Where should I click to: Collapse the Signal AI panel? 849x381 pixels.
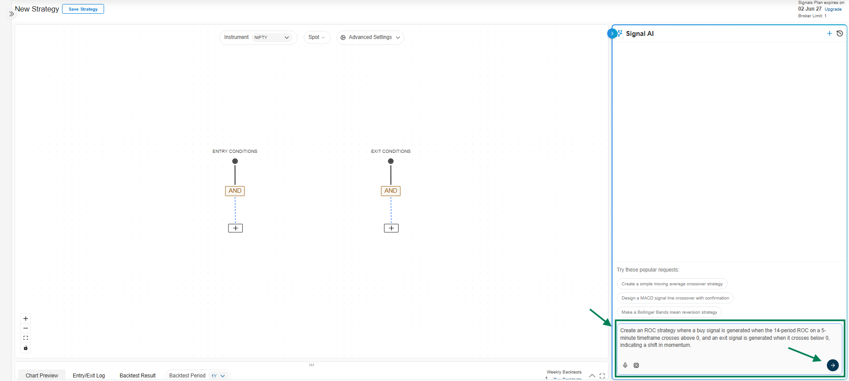[x=612, y=34]
